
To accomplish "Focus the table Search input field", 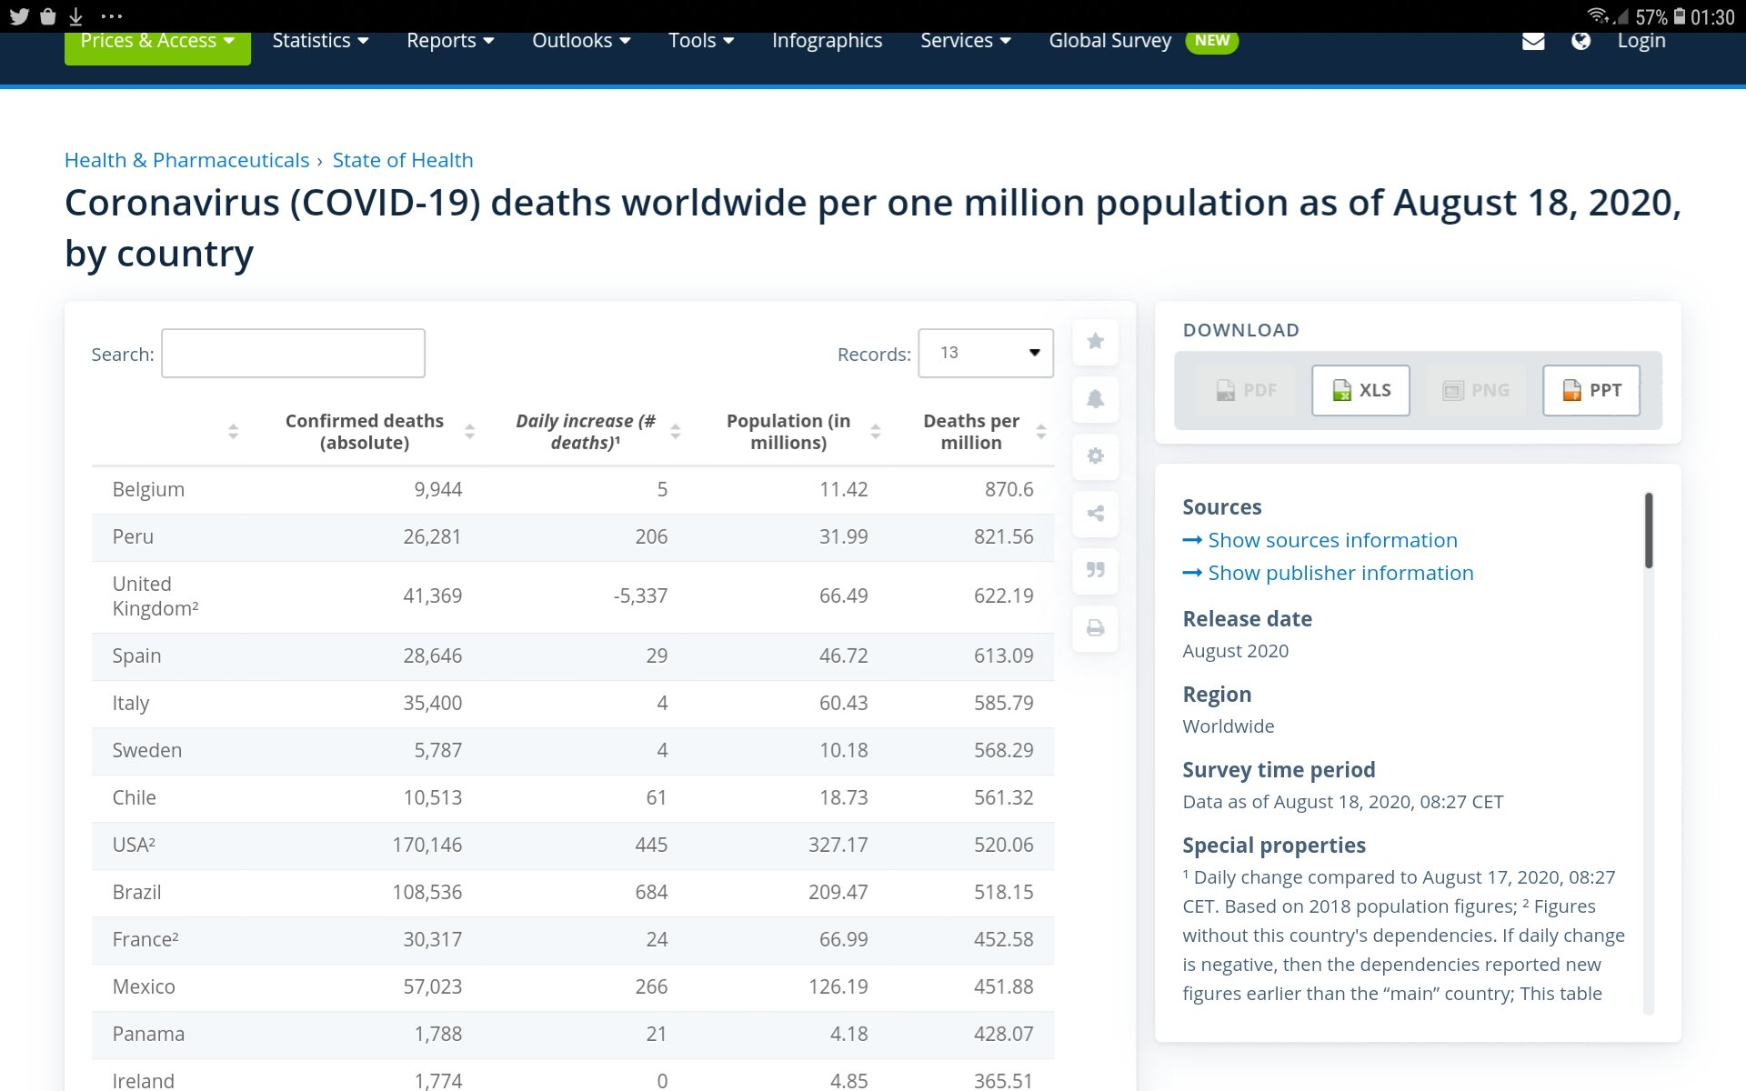I will [293, 353].
